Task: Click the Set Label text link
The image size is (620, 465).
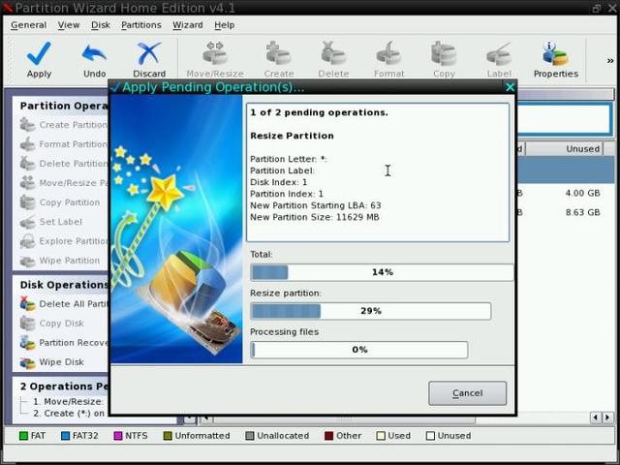Action: pos(60,222)
